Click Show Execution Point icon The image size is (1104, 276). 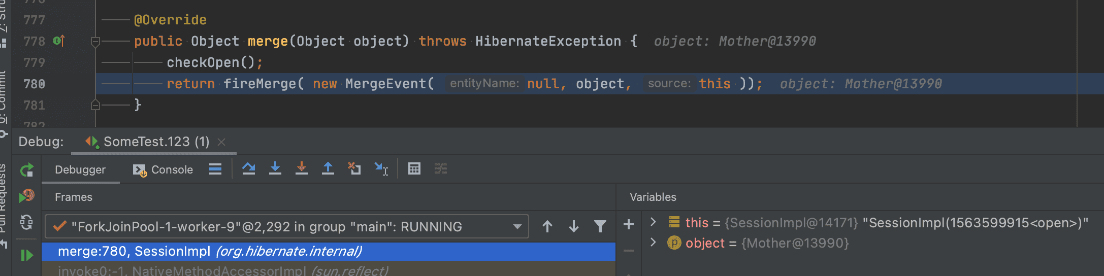215,169
